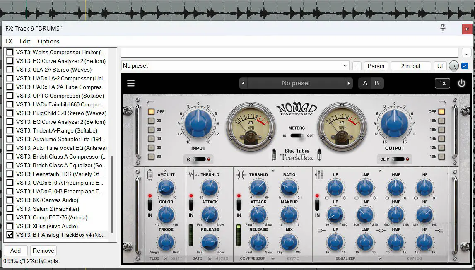Click the plugin power bypass icon

pyautogui.click(x=461, y=83)
